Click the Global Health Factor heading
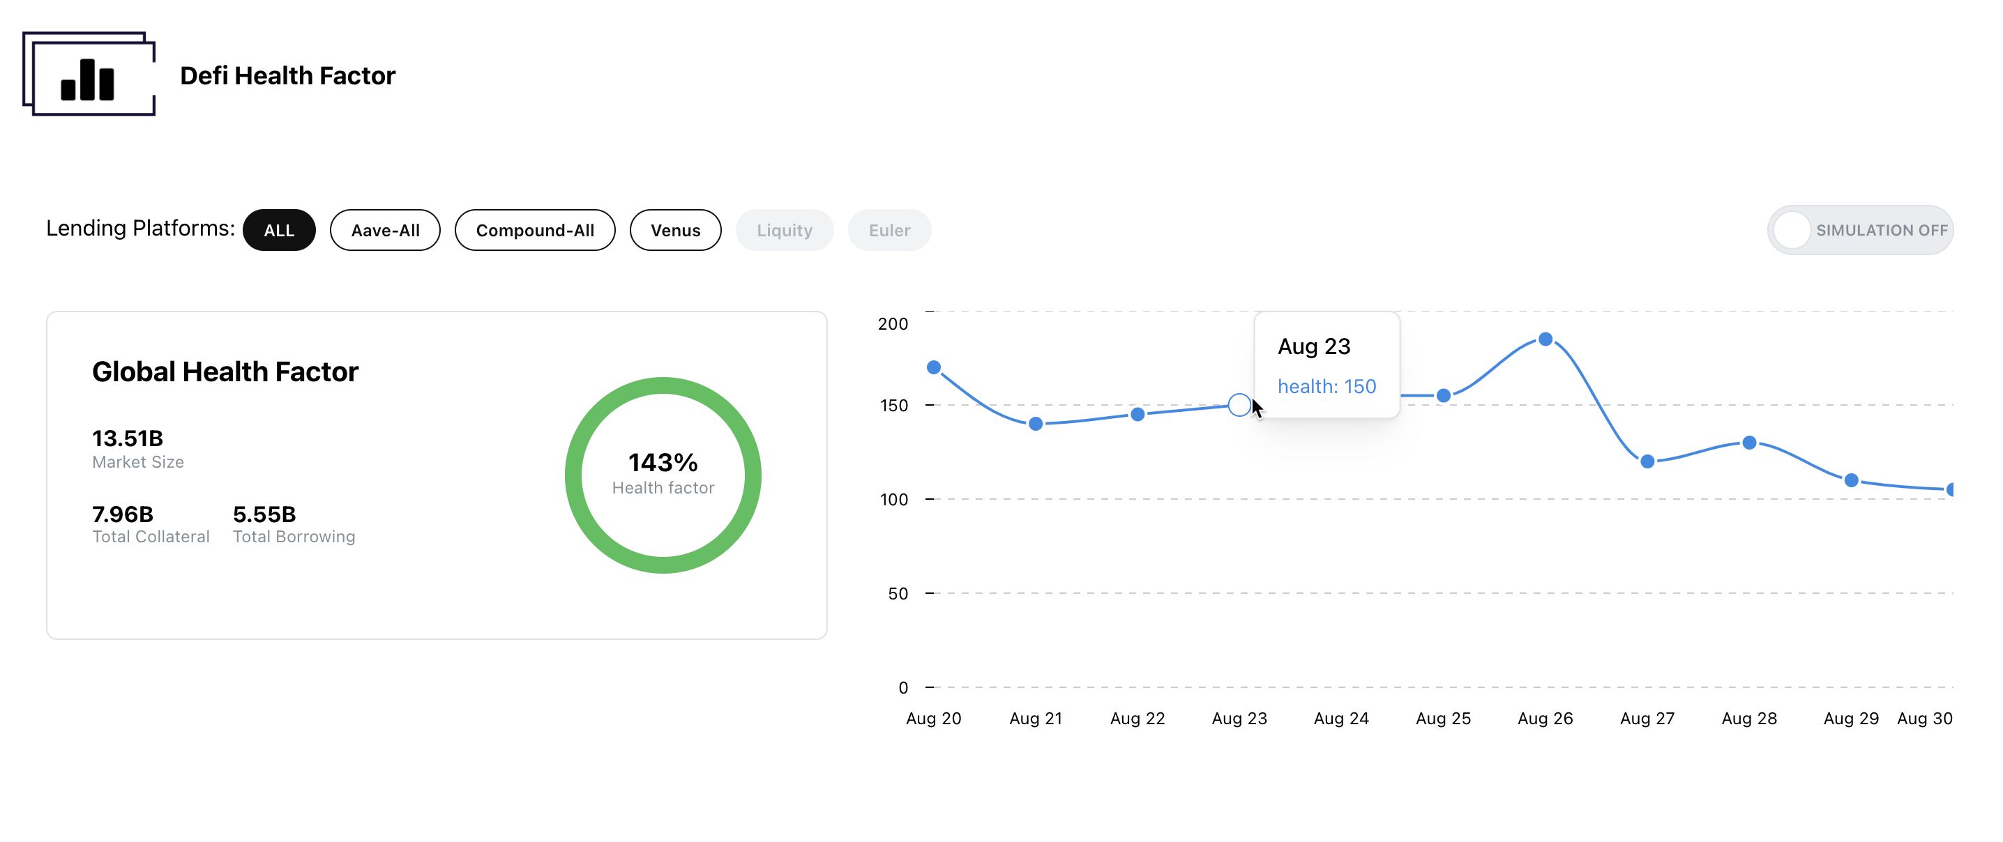Viewport: 2003px width, 842px height. point(225,372)
